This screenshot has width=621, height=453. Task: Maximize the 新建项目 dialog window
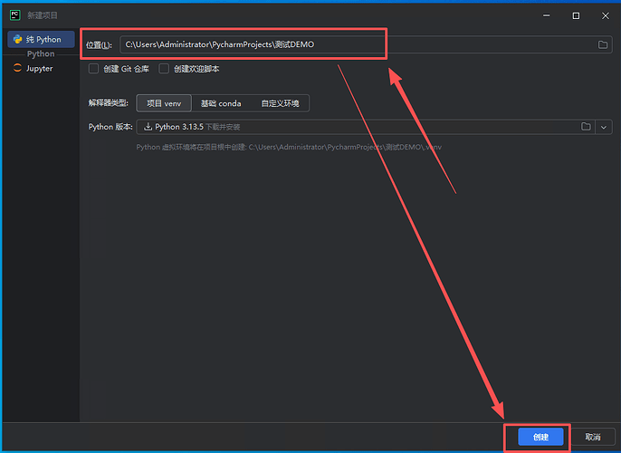click(x=576, y=15)
